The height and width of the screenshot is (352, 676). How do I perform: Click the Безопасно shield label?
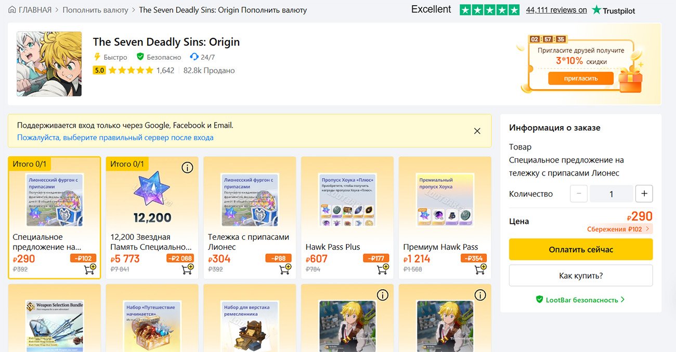(x=159, y=57)
